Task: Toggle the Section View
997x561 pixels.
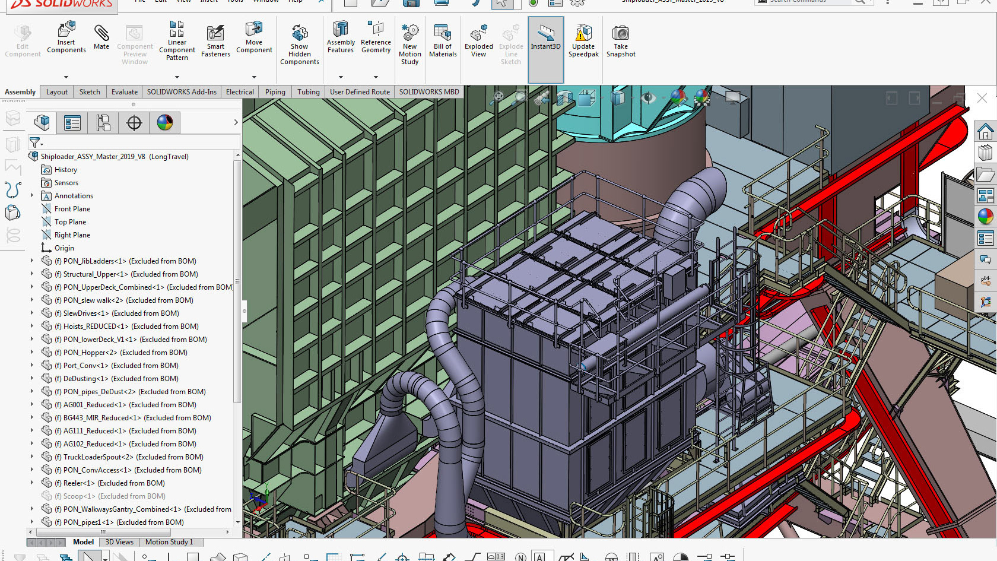Action: click(565, 98)
